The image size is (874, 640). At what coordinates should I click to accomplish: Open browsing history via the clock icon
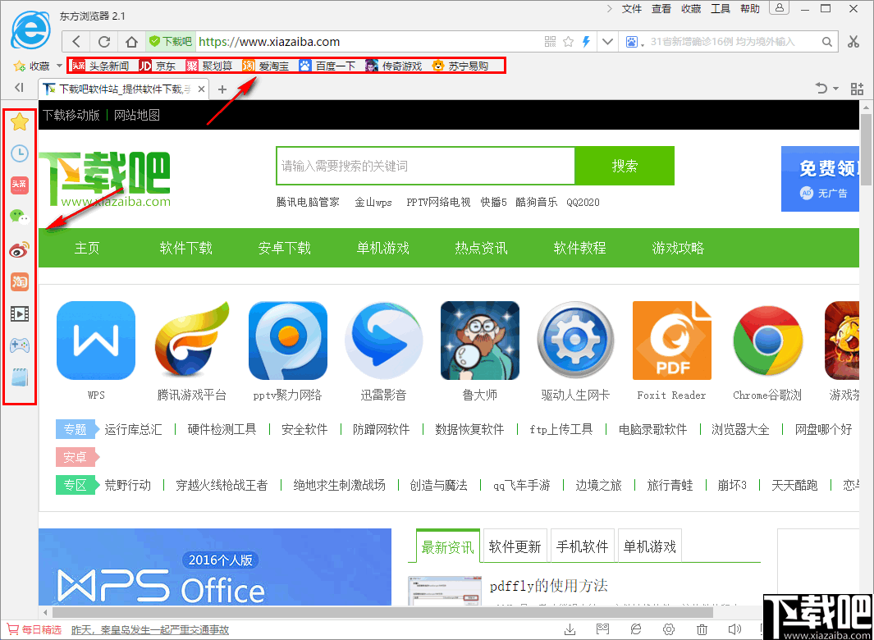(20, 153)
